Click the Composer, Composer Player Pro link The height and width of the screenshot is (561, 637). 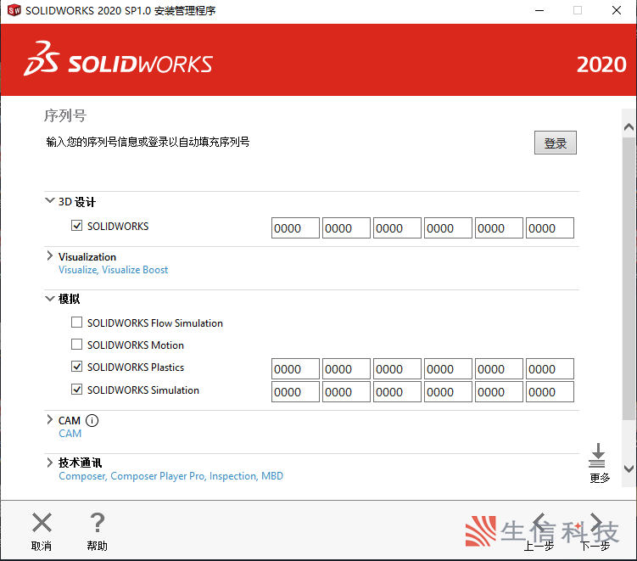170,476
